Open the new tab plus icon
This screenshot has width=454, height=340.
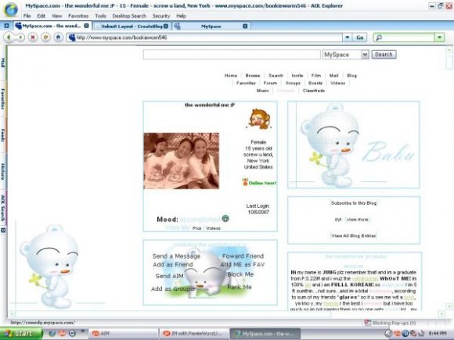(6, 26)
